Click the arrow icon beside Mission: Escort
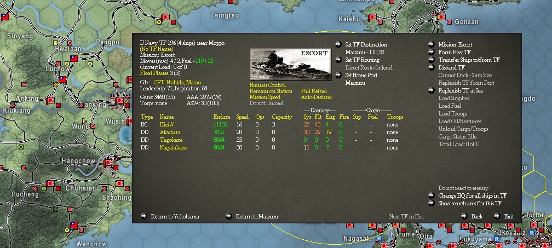Image resolution: width=552 pixels, height=248 pixels. pos(432,44)
